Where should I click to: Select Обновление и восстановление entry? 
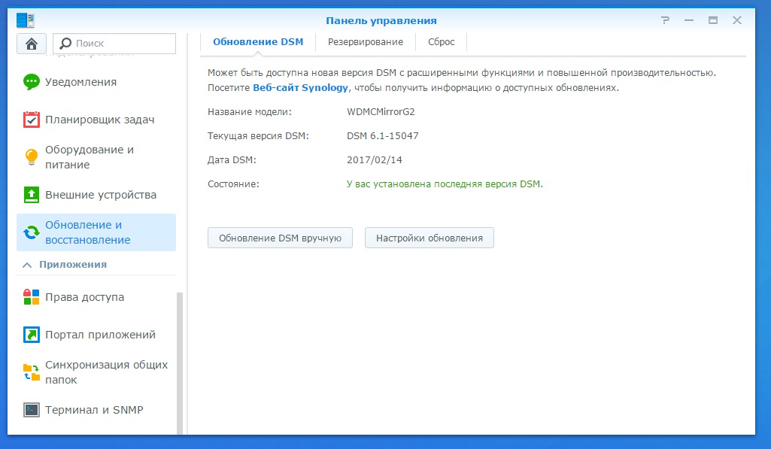[x=96, y=232]
